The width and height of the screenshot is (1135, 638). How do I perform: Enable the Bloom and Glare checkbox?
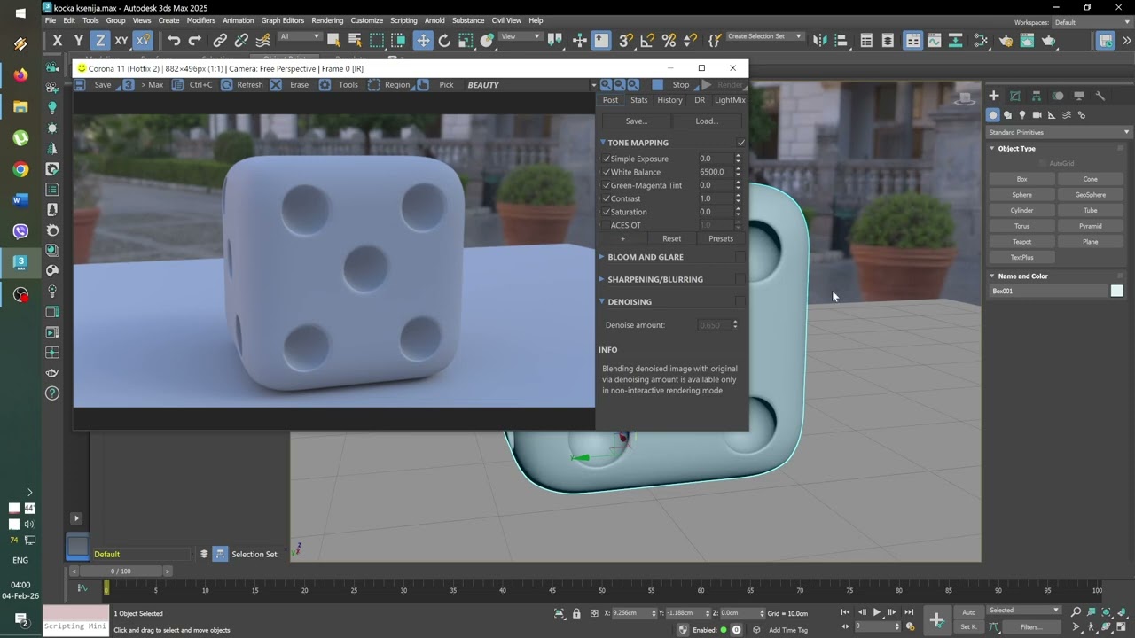pos(740,257)
